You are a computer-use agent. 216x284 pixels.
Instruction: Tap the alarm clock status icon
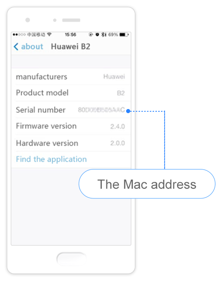(x=97, y=34)
